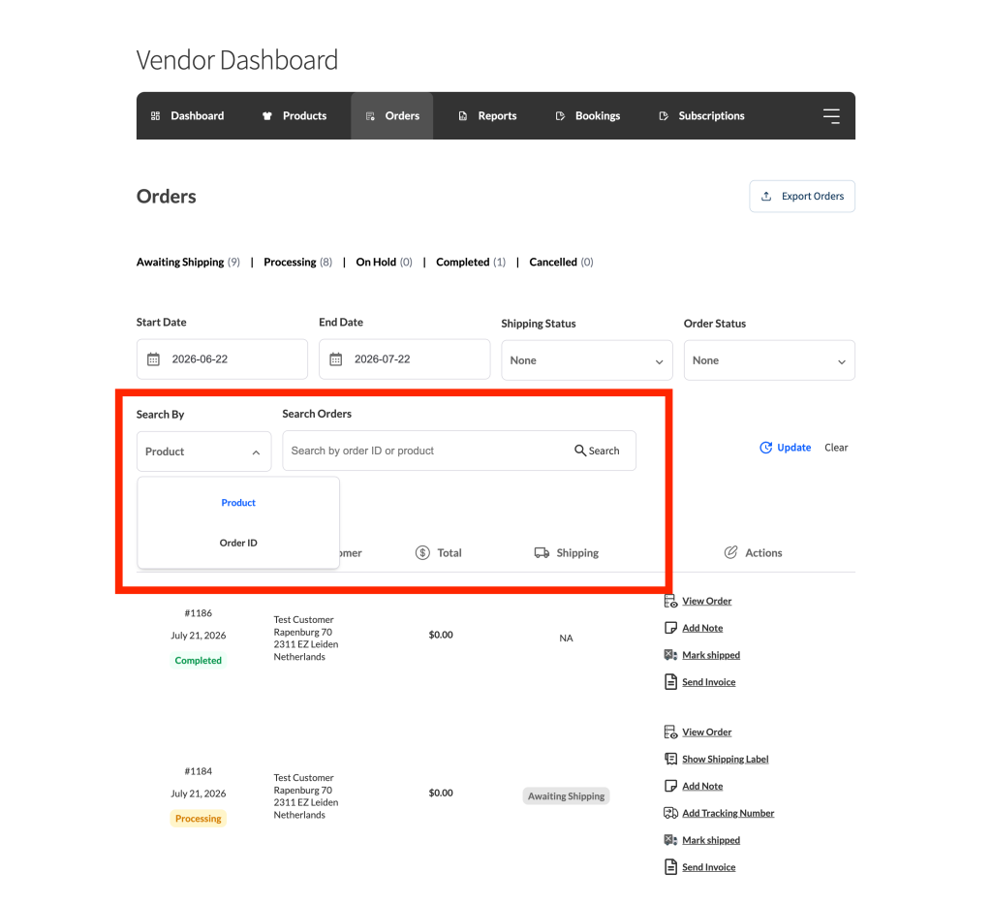This screenshot has width=992, height=903.
Task: Click the Clear filters link
Action: [836, 448]
